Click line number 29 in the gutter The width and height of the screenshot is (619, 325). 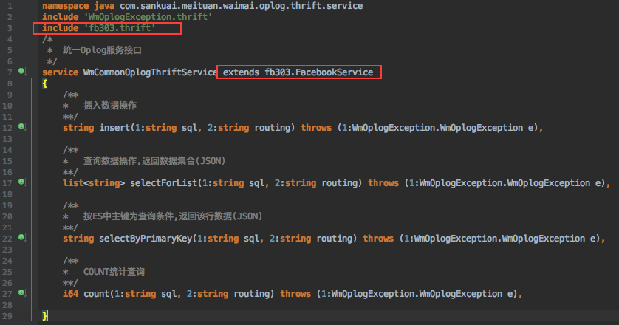(x=7, y=315)
